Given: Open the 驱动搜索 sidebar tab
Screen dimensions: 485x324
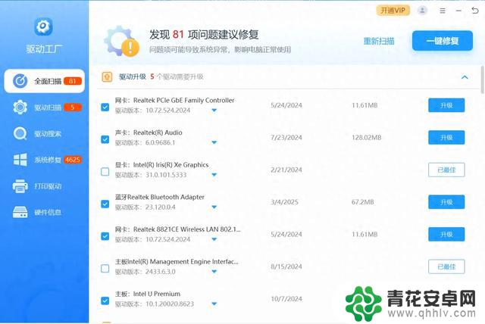Looking at the screenshot, I should click(x=44, y=133).
